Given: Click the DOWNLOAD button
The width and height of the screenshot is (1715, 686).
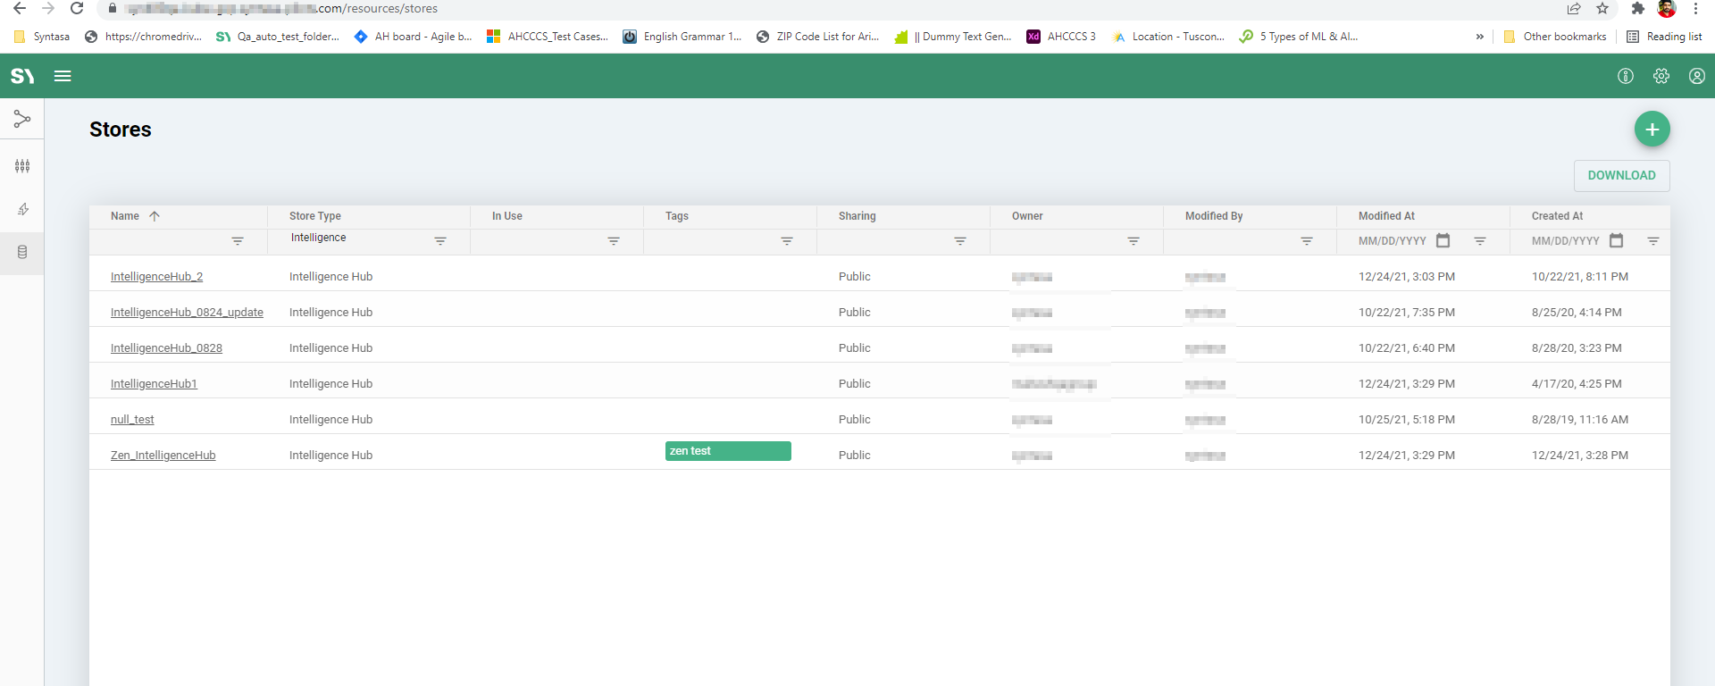Looking at the screenshot, I should point(1621,176).
